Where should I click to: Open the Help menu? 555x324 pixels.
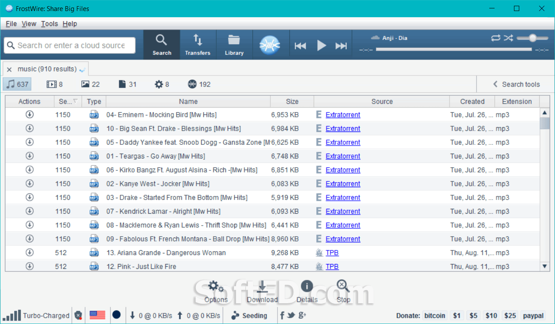(x=70, y=24)
